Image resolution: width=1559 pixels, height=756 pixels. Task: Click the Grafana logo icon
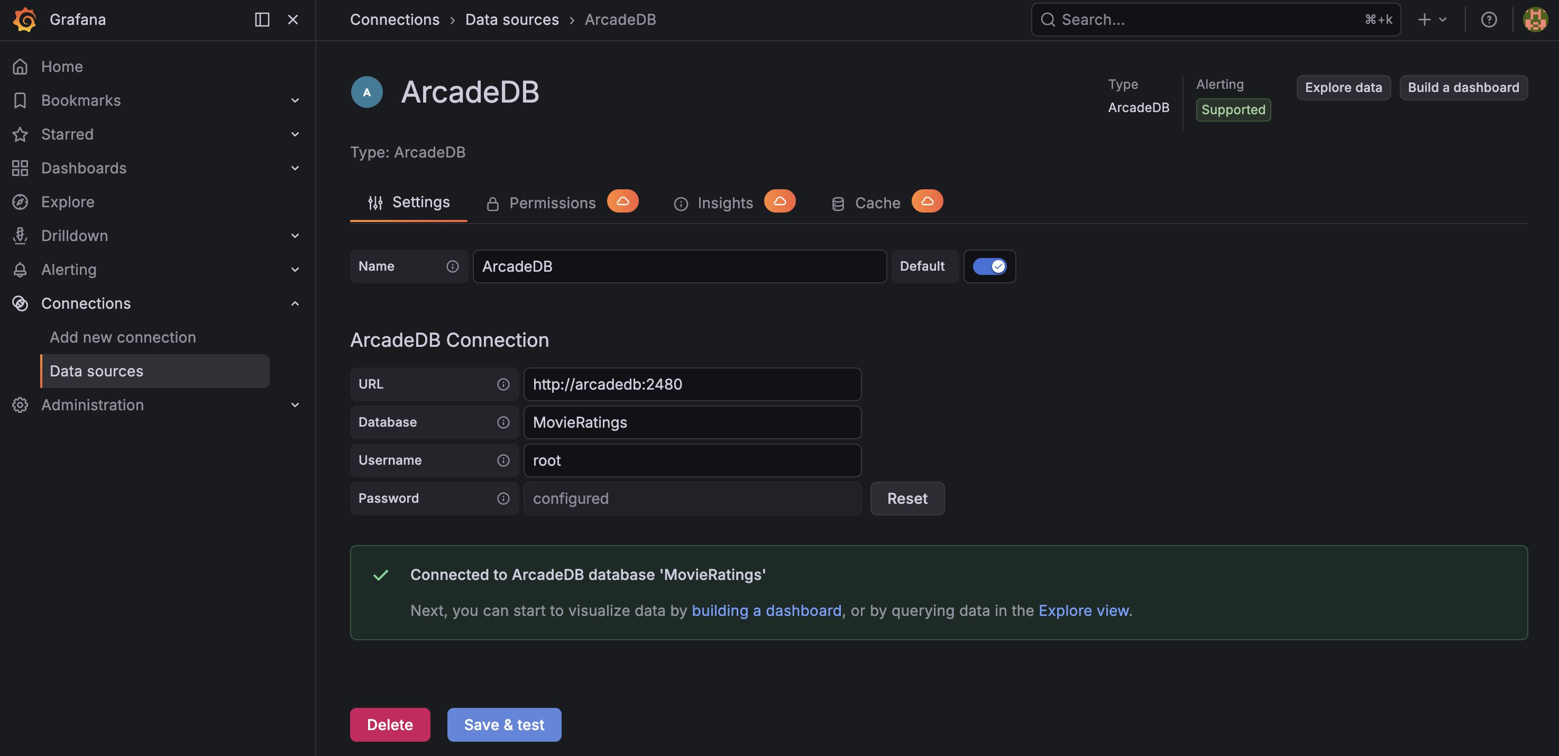25,20
